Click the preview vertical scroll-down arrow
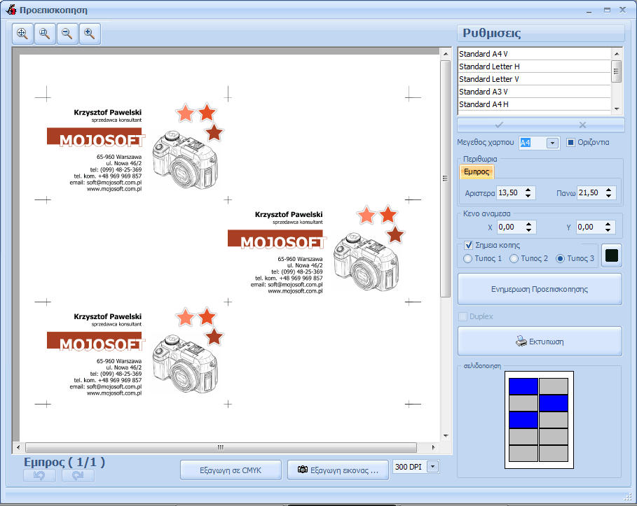Image resolution: width=637 pixels, height=506 pixels. coord(446,436)
